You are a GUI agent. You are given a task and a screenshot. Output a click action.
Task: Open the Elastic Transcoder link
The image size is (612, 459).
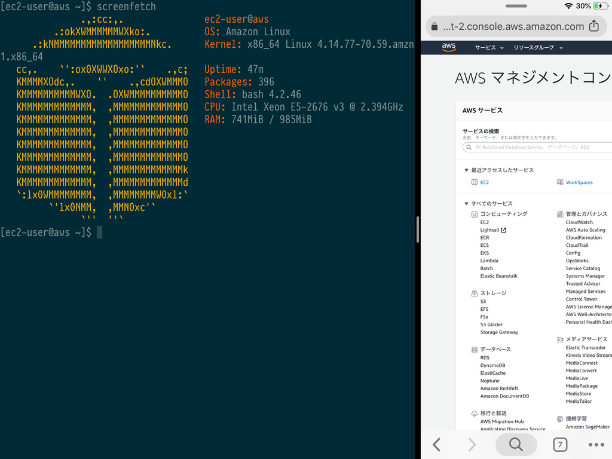point(586,348)
